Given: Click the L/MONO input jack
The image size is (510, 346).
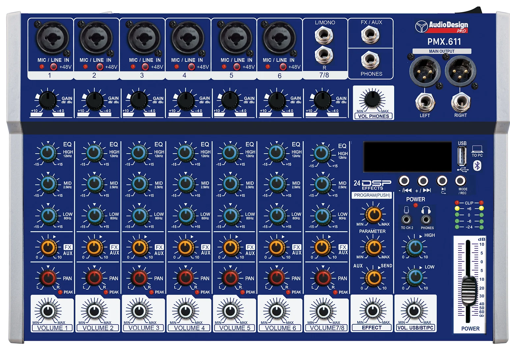Looking at the screenshot, I should pyautogui.click(x=324, y=35).
